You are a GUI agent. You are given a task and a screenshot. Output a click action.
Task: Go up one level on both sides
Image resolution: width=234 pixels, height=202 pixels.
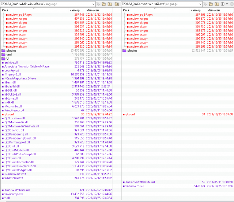pos(117,4)
